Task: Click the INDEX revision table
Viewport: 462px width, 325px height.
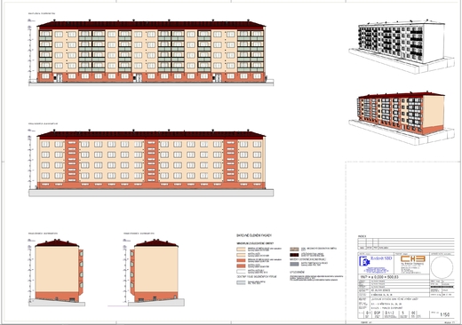Action: pos(406,244)
